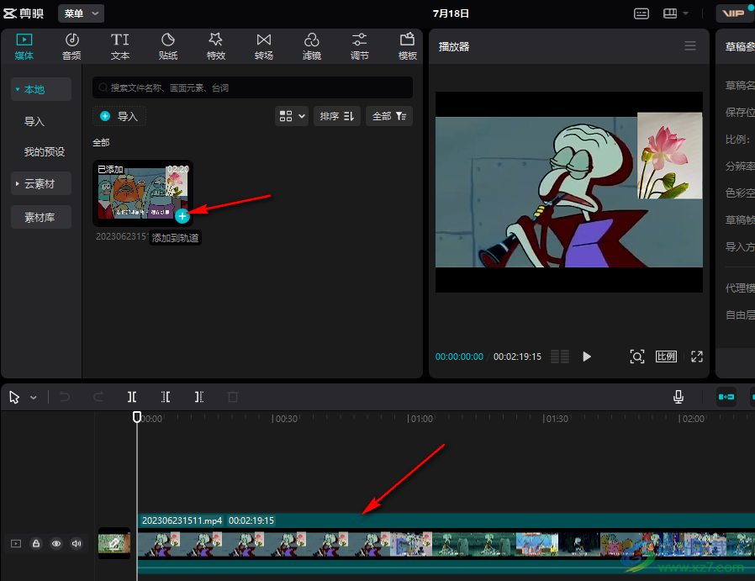Open the 媒体 (Media) tab
Image resolution: width=755 pixels, height=581 pixels.
(x=24, y=47)
